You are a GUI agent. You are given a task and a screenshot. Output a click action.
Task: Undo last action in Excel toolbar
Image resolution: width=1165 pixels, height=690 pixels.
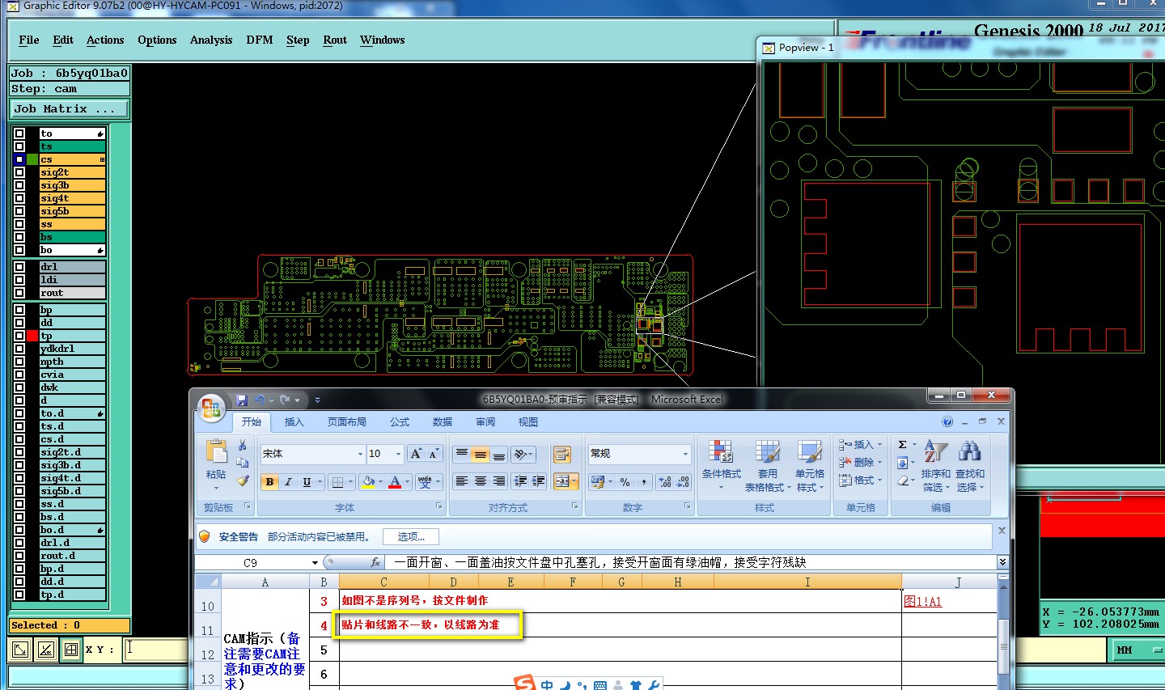pyautogui.click(x=260, y=400)
